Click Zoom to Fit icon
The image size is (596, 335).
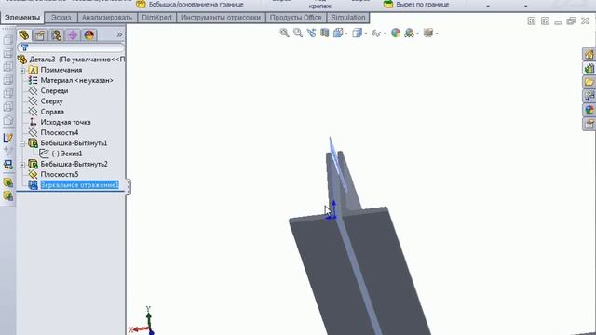point(284,33)
